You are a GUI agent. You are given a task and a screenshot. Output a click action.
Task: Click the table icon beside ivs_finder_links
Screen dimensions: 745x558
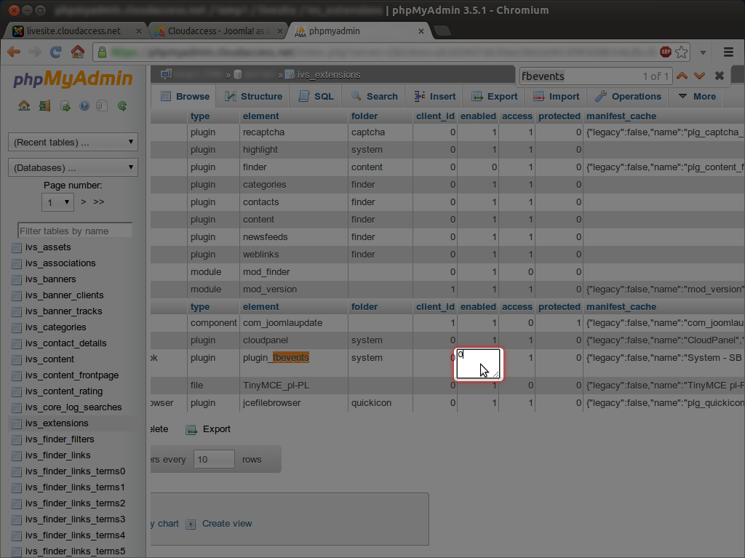click(17, 456)
